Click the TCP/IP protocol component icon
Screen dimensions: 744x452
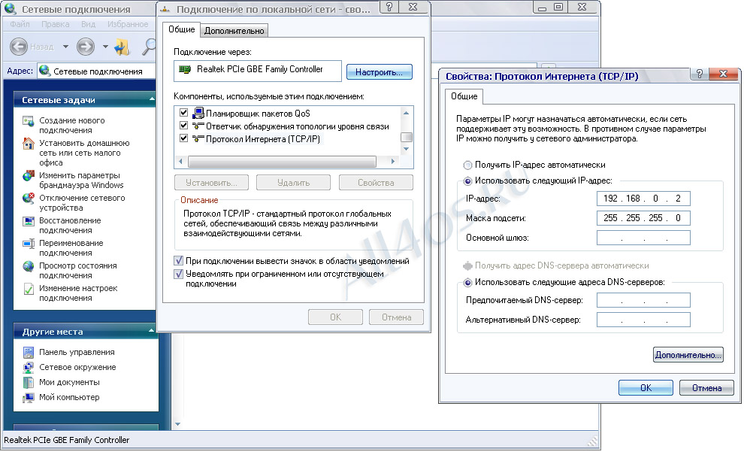click(x=198, y=139)
